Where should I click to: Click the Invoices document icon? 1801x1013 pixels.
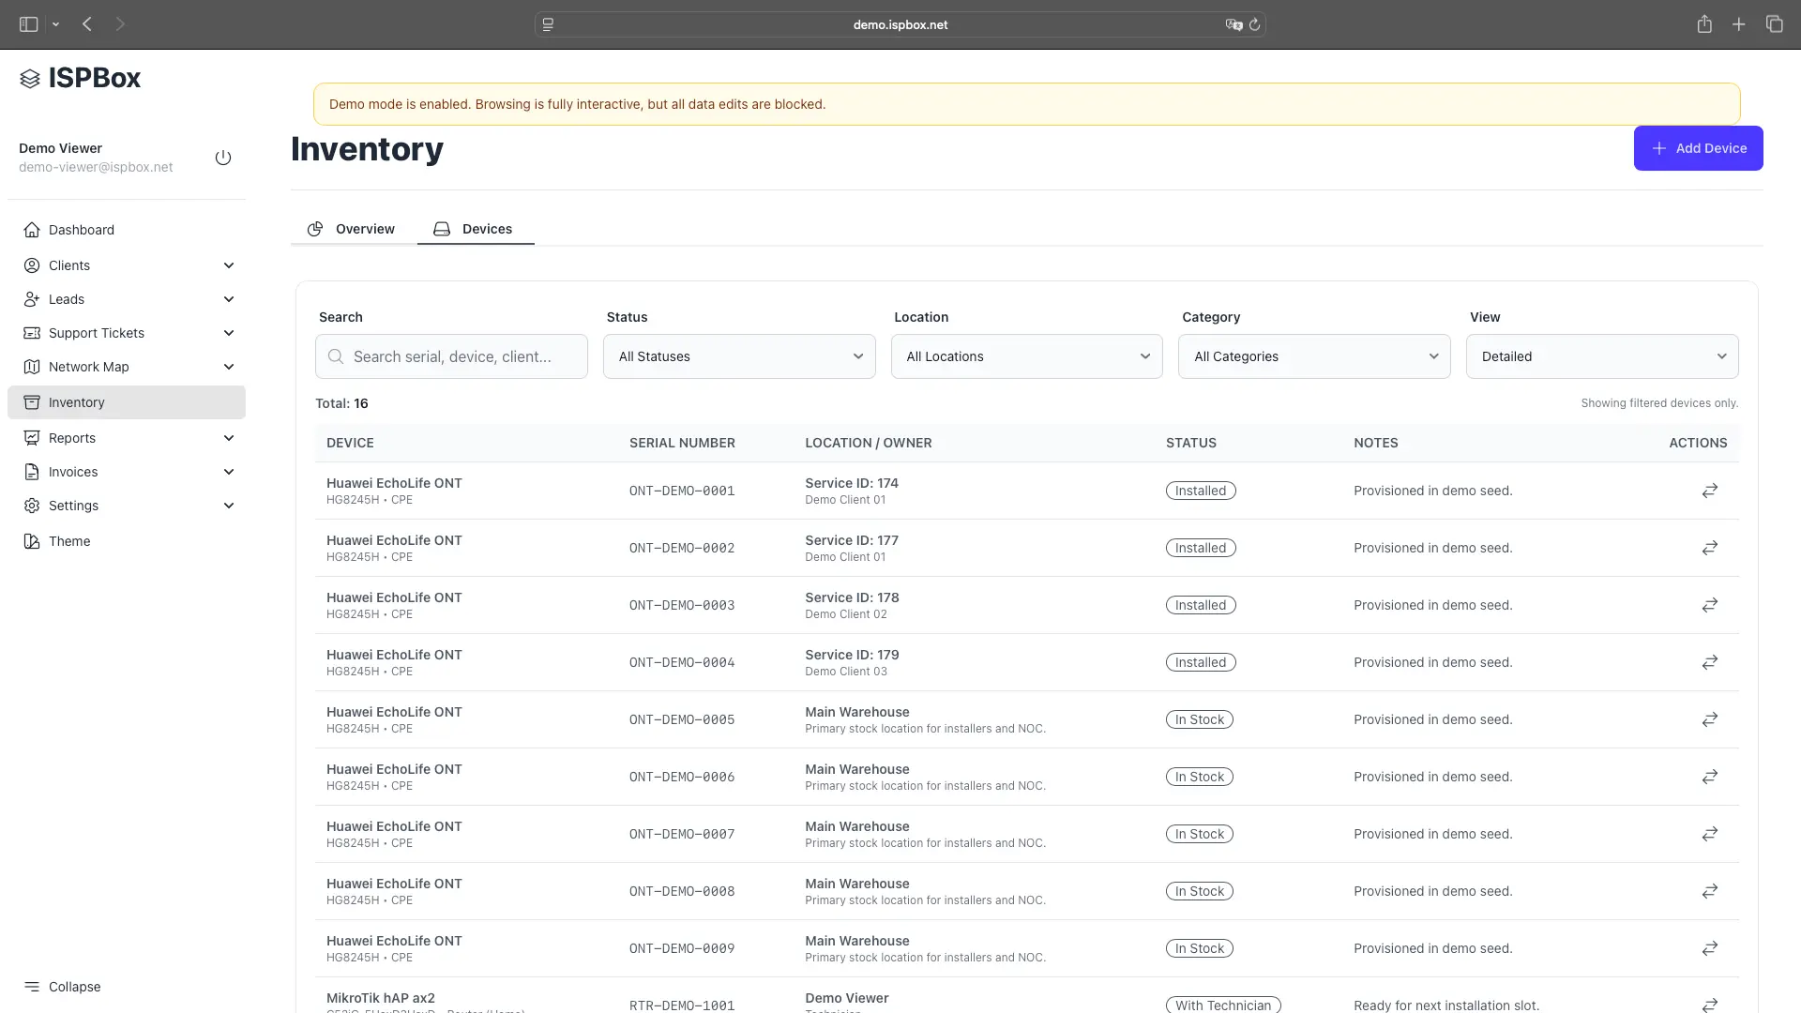(x=32, y=472)
